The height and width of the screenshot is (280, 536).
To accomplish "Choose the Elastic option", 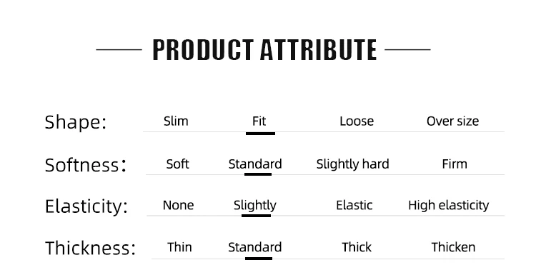I will pyautogui.click(x=354, y=205).
